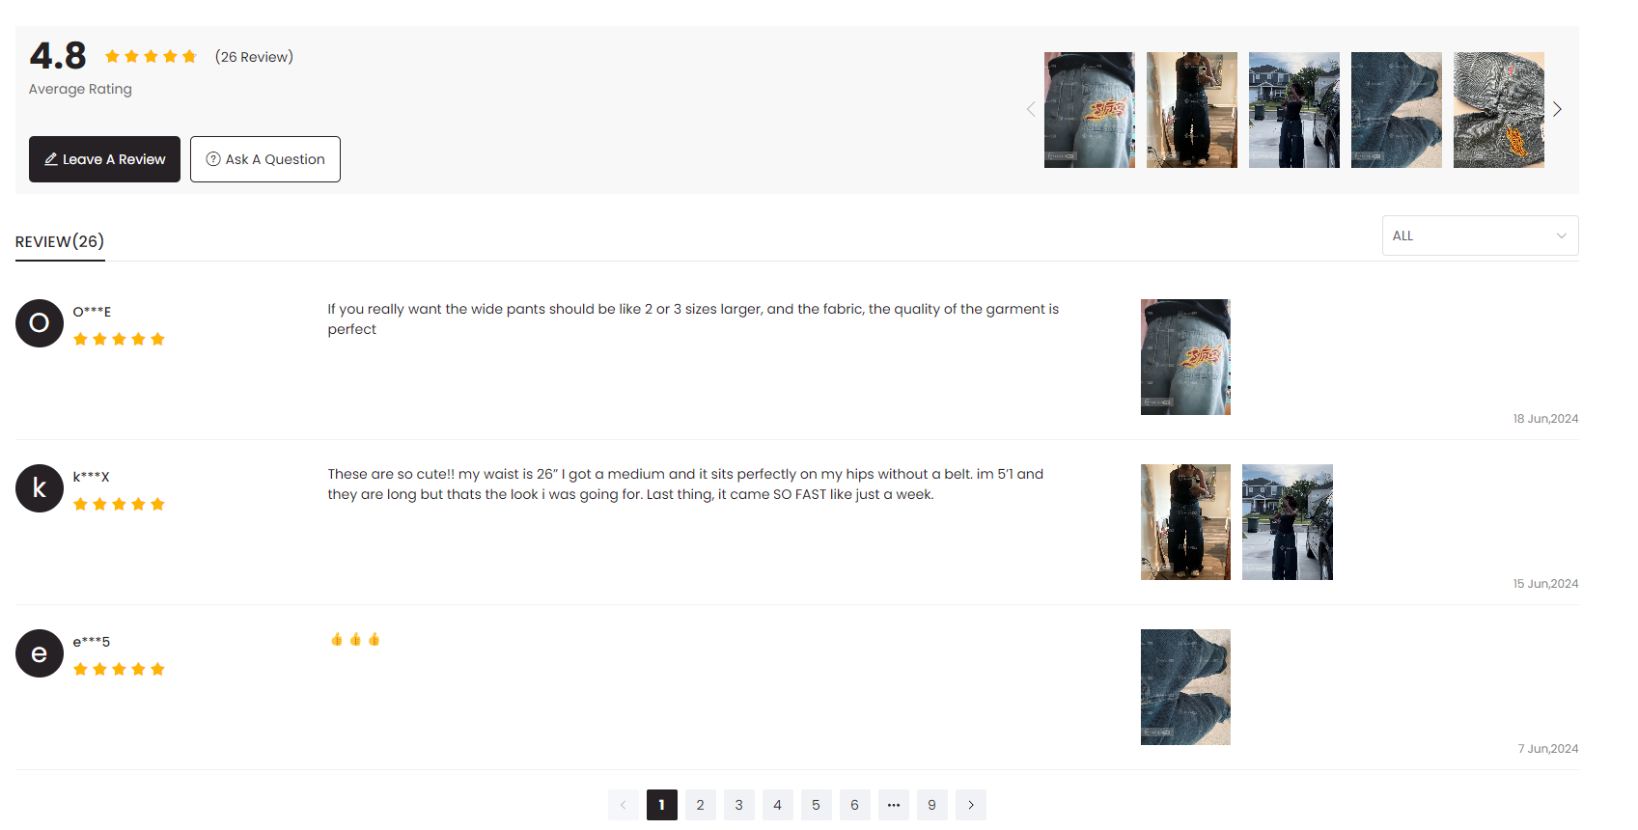Open O***E's review photo thumbnail

click(1185, 357)
